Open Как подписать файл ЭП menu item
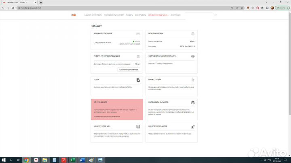The height and width of the screenshot is (163, 291). [x=114, y=15]
